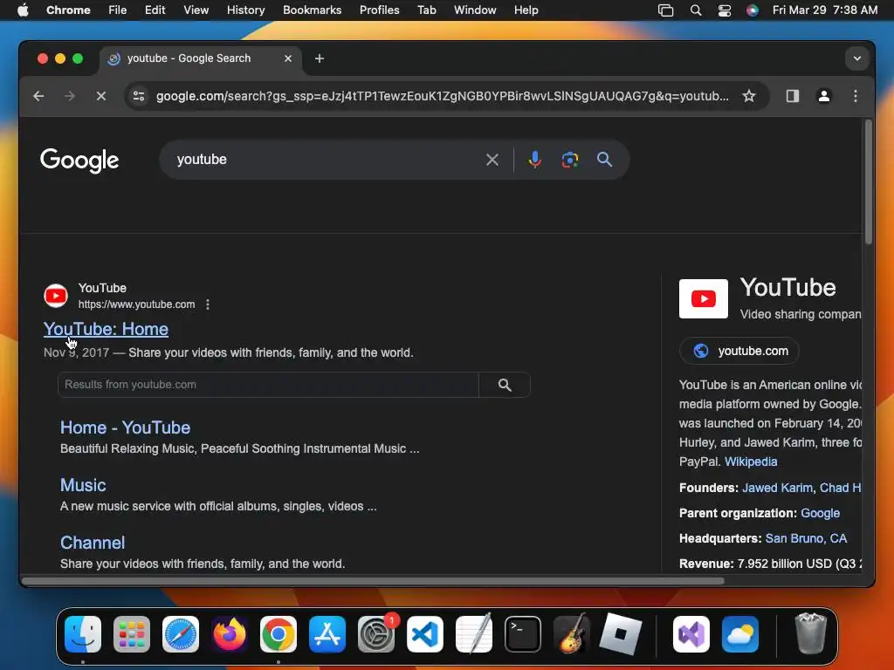Image resolution: width=894 pixels, height=670 pixels.
Task: Open the Chrome application menu
Action: pyautogui.click(x=68, y=10)
